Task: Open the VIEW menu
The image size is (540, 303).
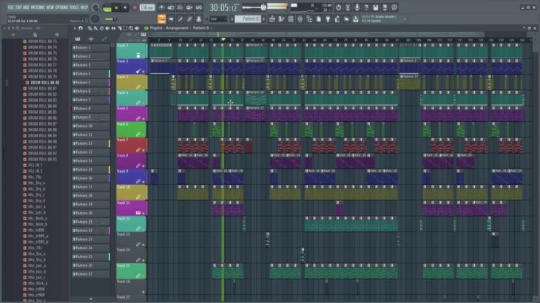Action: click(x=50, y=7)
